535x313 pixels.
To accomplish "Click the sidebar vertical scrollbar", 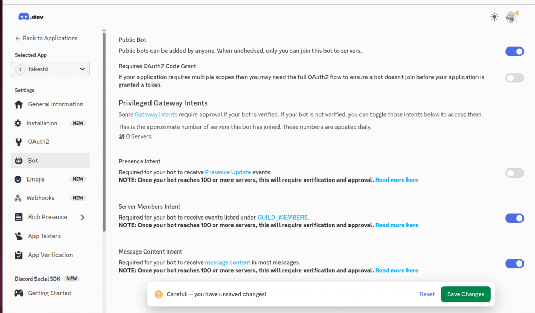I will click(x=104, y=130).
